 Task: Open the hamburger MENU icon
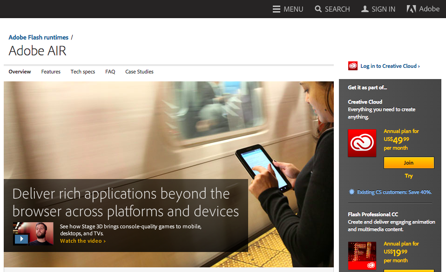276,9
